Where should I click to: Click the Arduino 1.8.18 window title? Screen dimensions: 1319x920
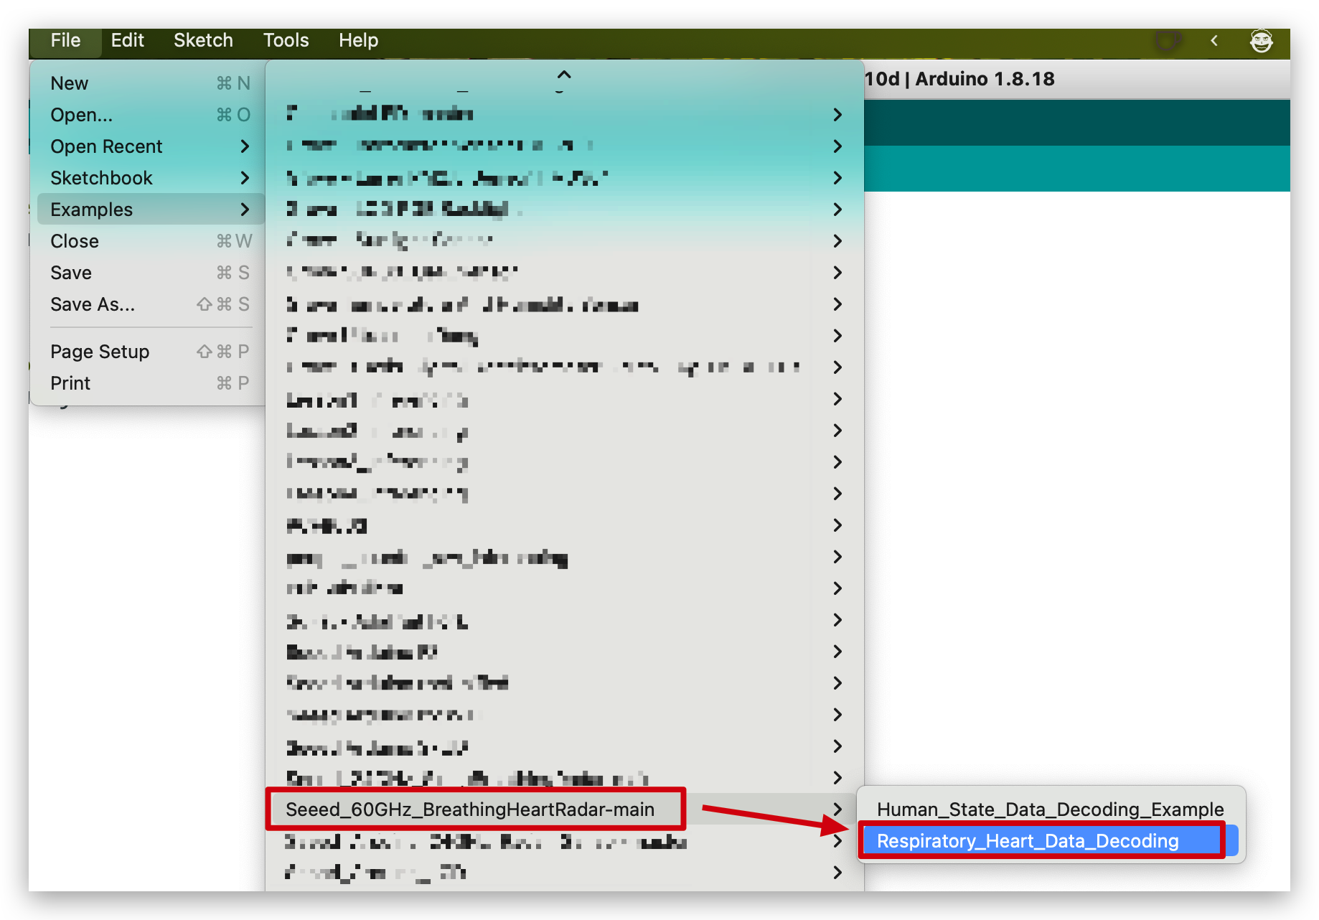click(959, 79)
